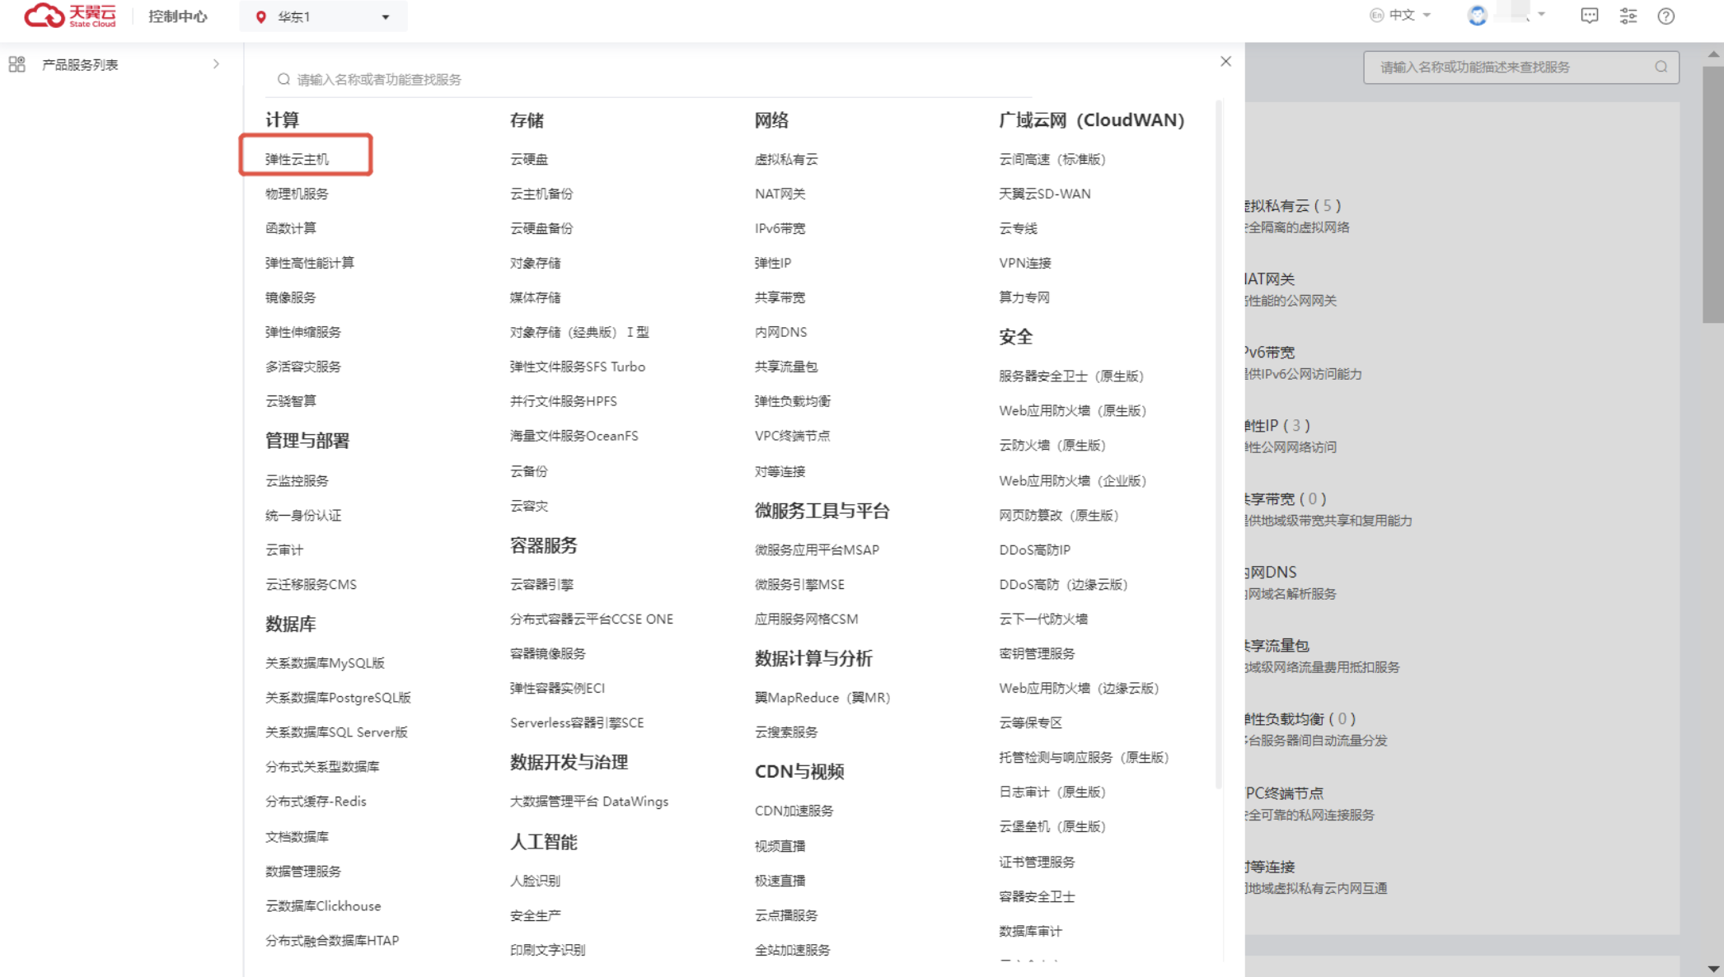Open 弹性云主机 service

click(297, 159)
